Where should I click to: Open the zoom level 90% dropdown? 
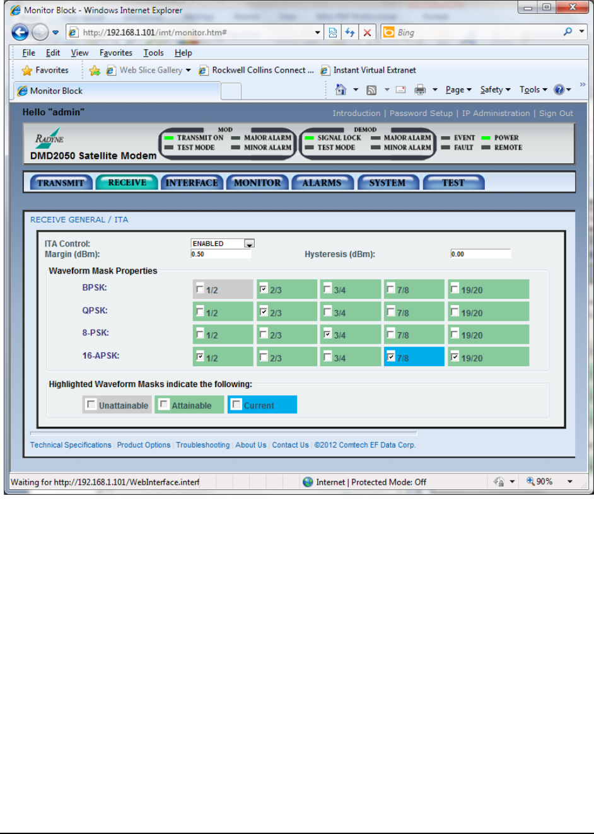569,482
